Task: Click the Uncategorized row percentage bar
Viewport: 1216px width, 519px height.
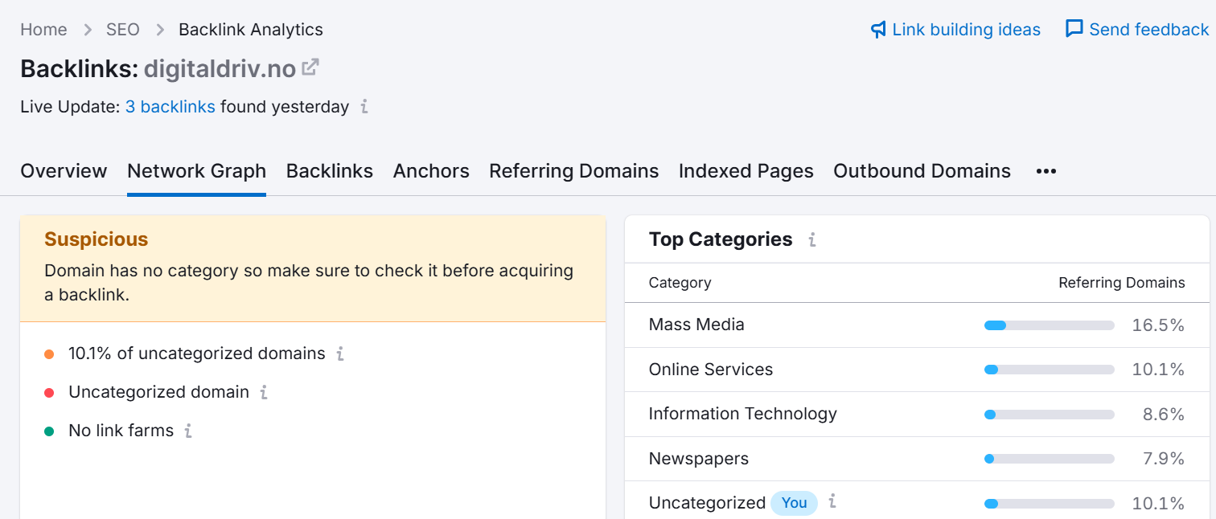Action: pos(1050,504)
